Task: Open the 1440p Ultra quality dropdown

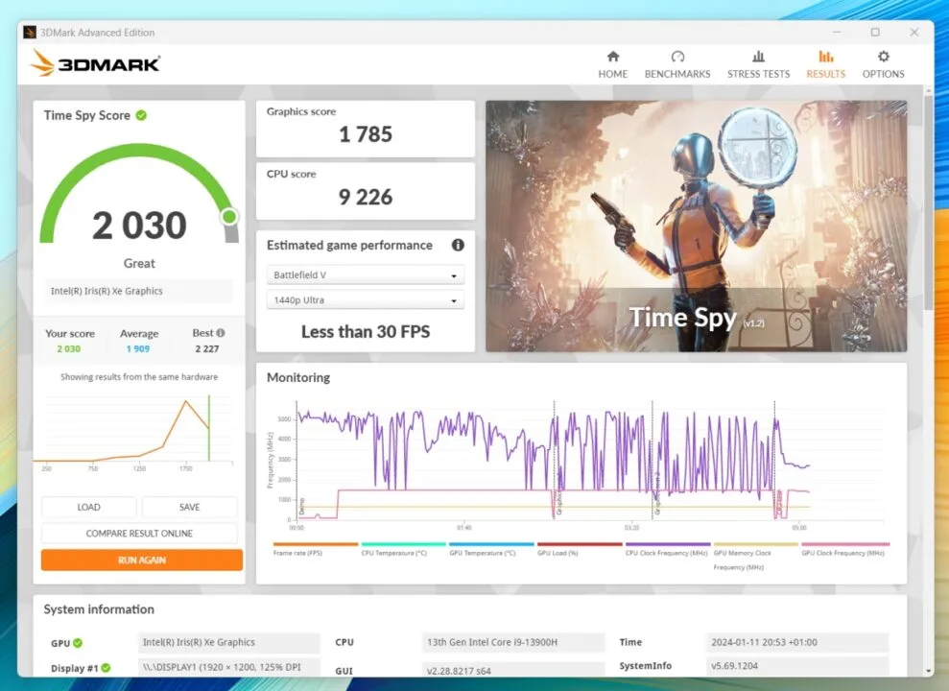Action: (x=365, y=300)
